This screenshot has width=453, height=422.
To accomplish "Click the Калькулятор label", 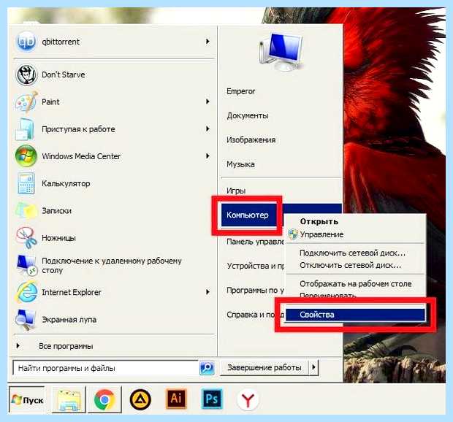I will pos(66,183).
